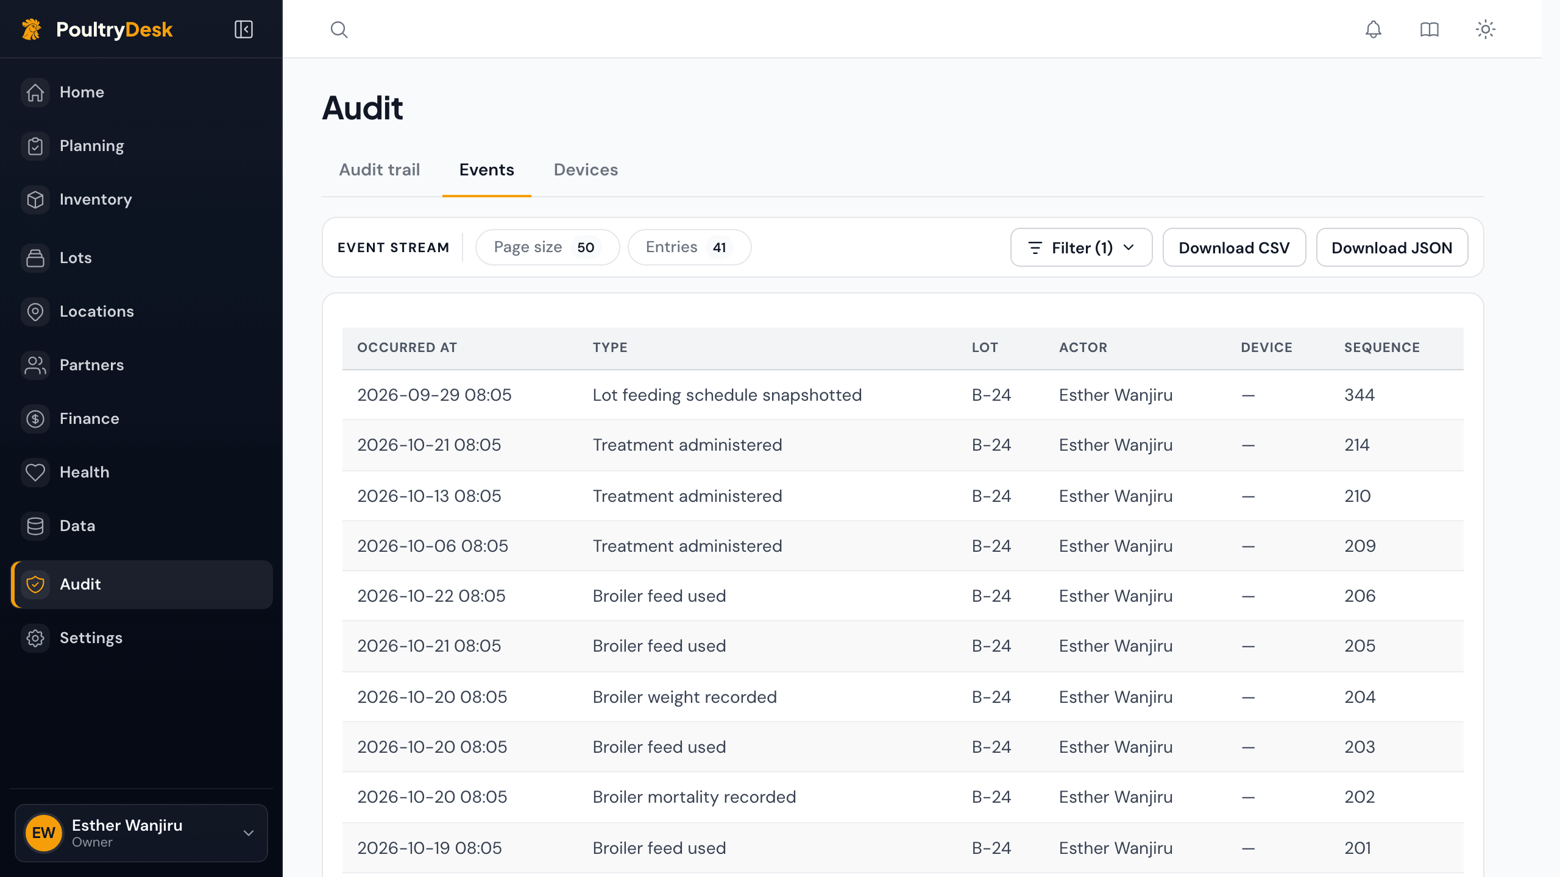This screenshot has width=1560, height=877.
Task: Open Locations pin icon
Action: 35,312
